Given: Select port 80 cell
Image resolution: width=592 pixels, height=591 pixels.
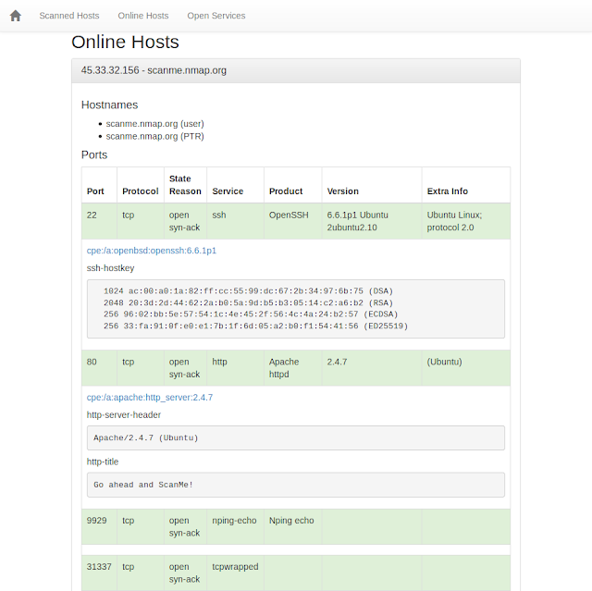Looking at the screenshot, I should (99, 368).
